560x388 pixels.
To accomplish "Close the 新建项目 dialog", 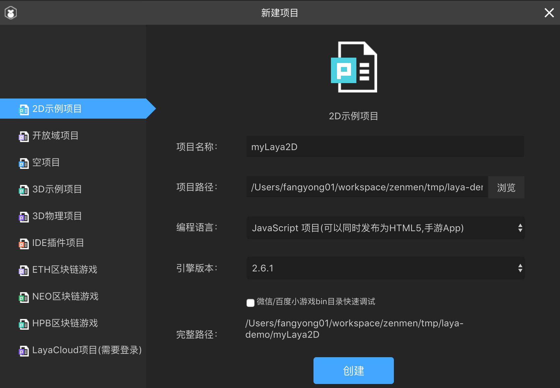I will pos(549,13).
